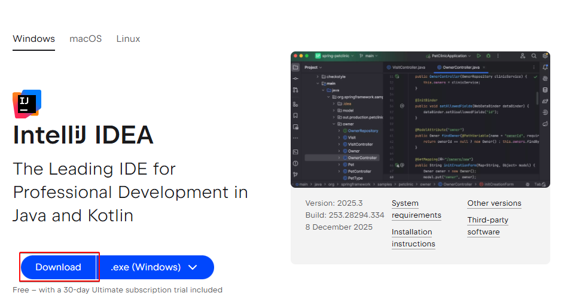
Task: Open the Installation instructions link
Action: click(413, 238)
